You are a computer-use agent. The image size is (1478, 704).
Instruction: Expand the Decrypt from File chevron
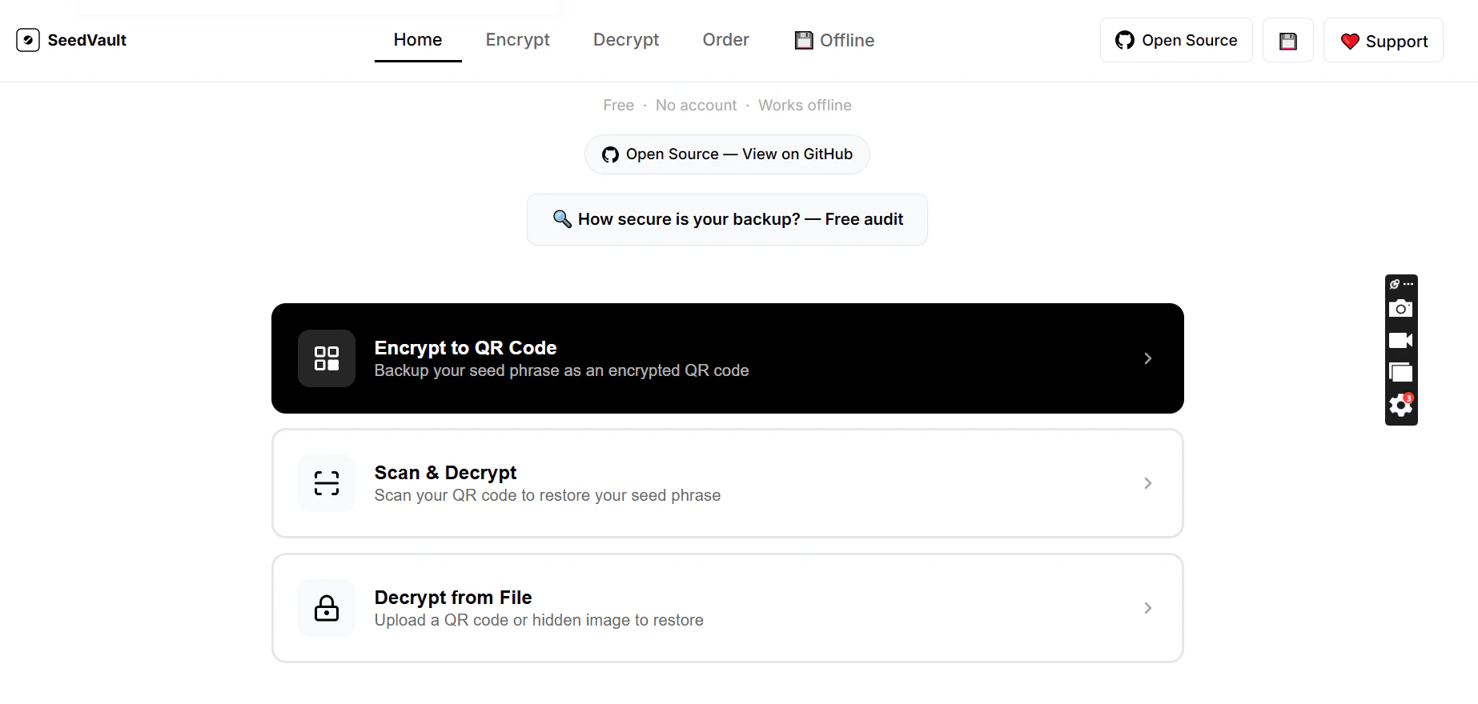[x=1147, y=608]
